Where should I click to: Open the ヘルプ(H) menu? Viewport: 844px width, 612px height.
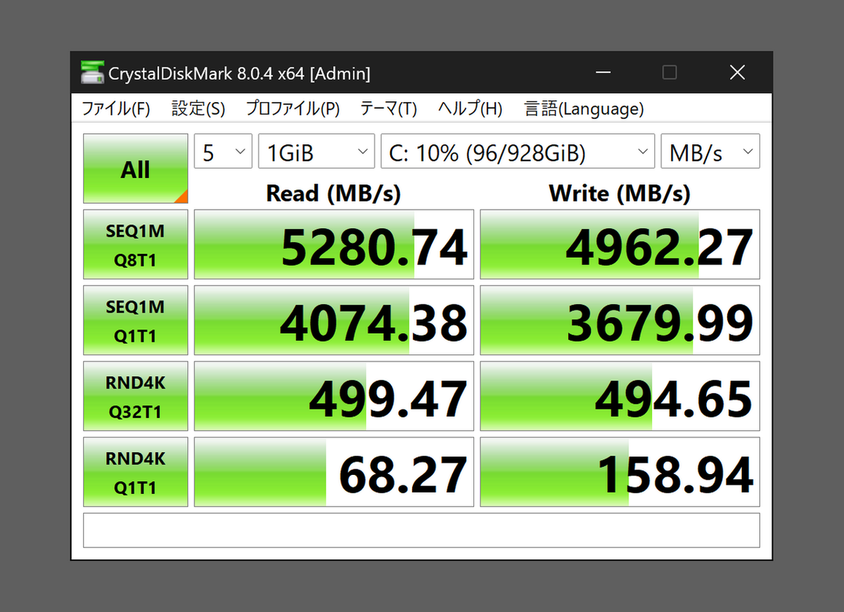tap(470, 108)
